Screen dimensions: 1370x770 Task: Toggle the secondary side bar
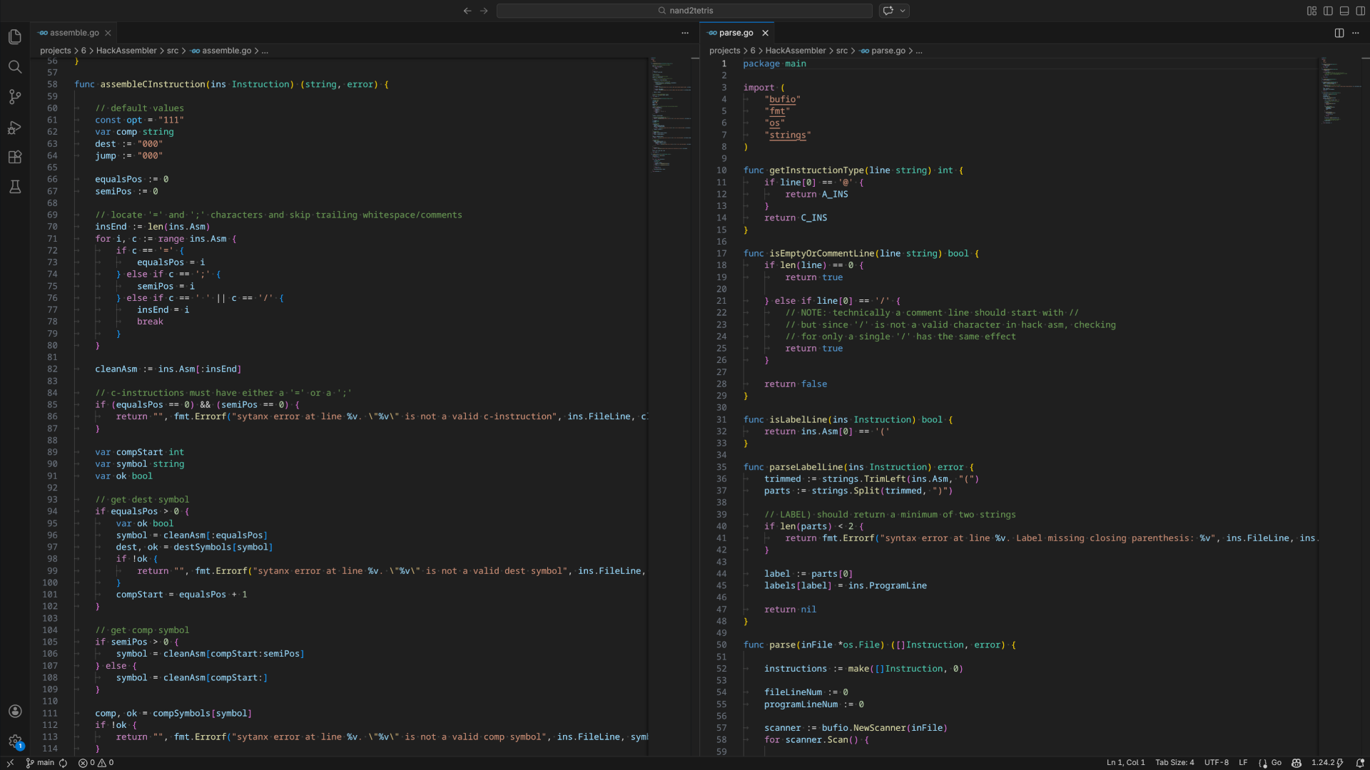[1360, 11]
